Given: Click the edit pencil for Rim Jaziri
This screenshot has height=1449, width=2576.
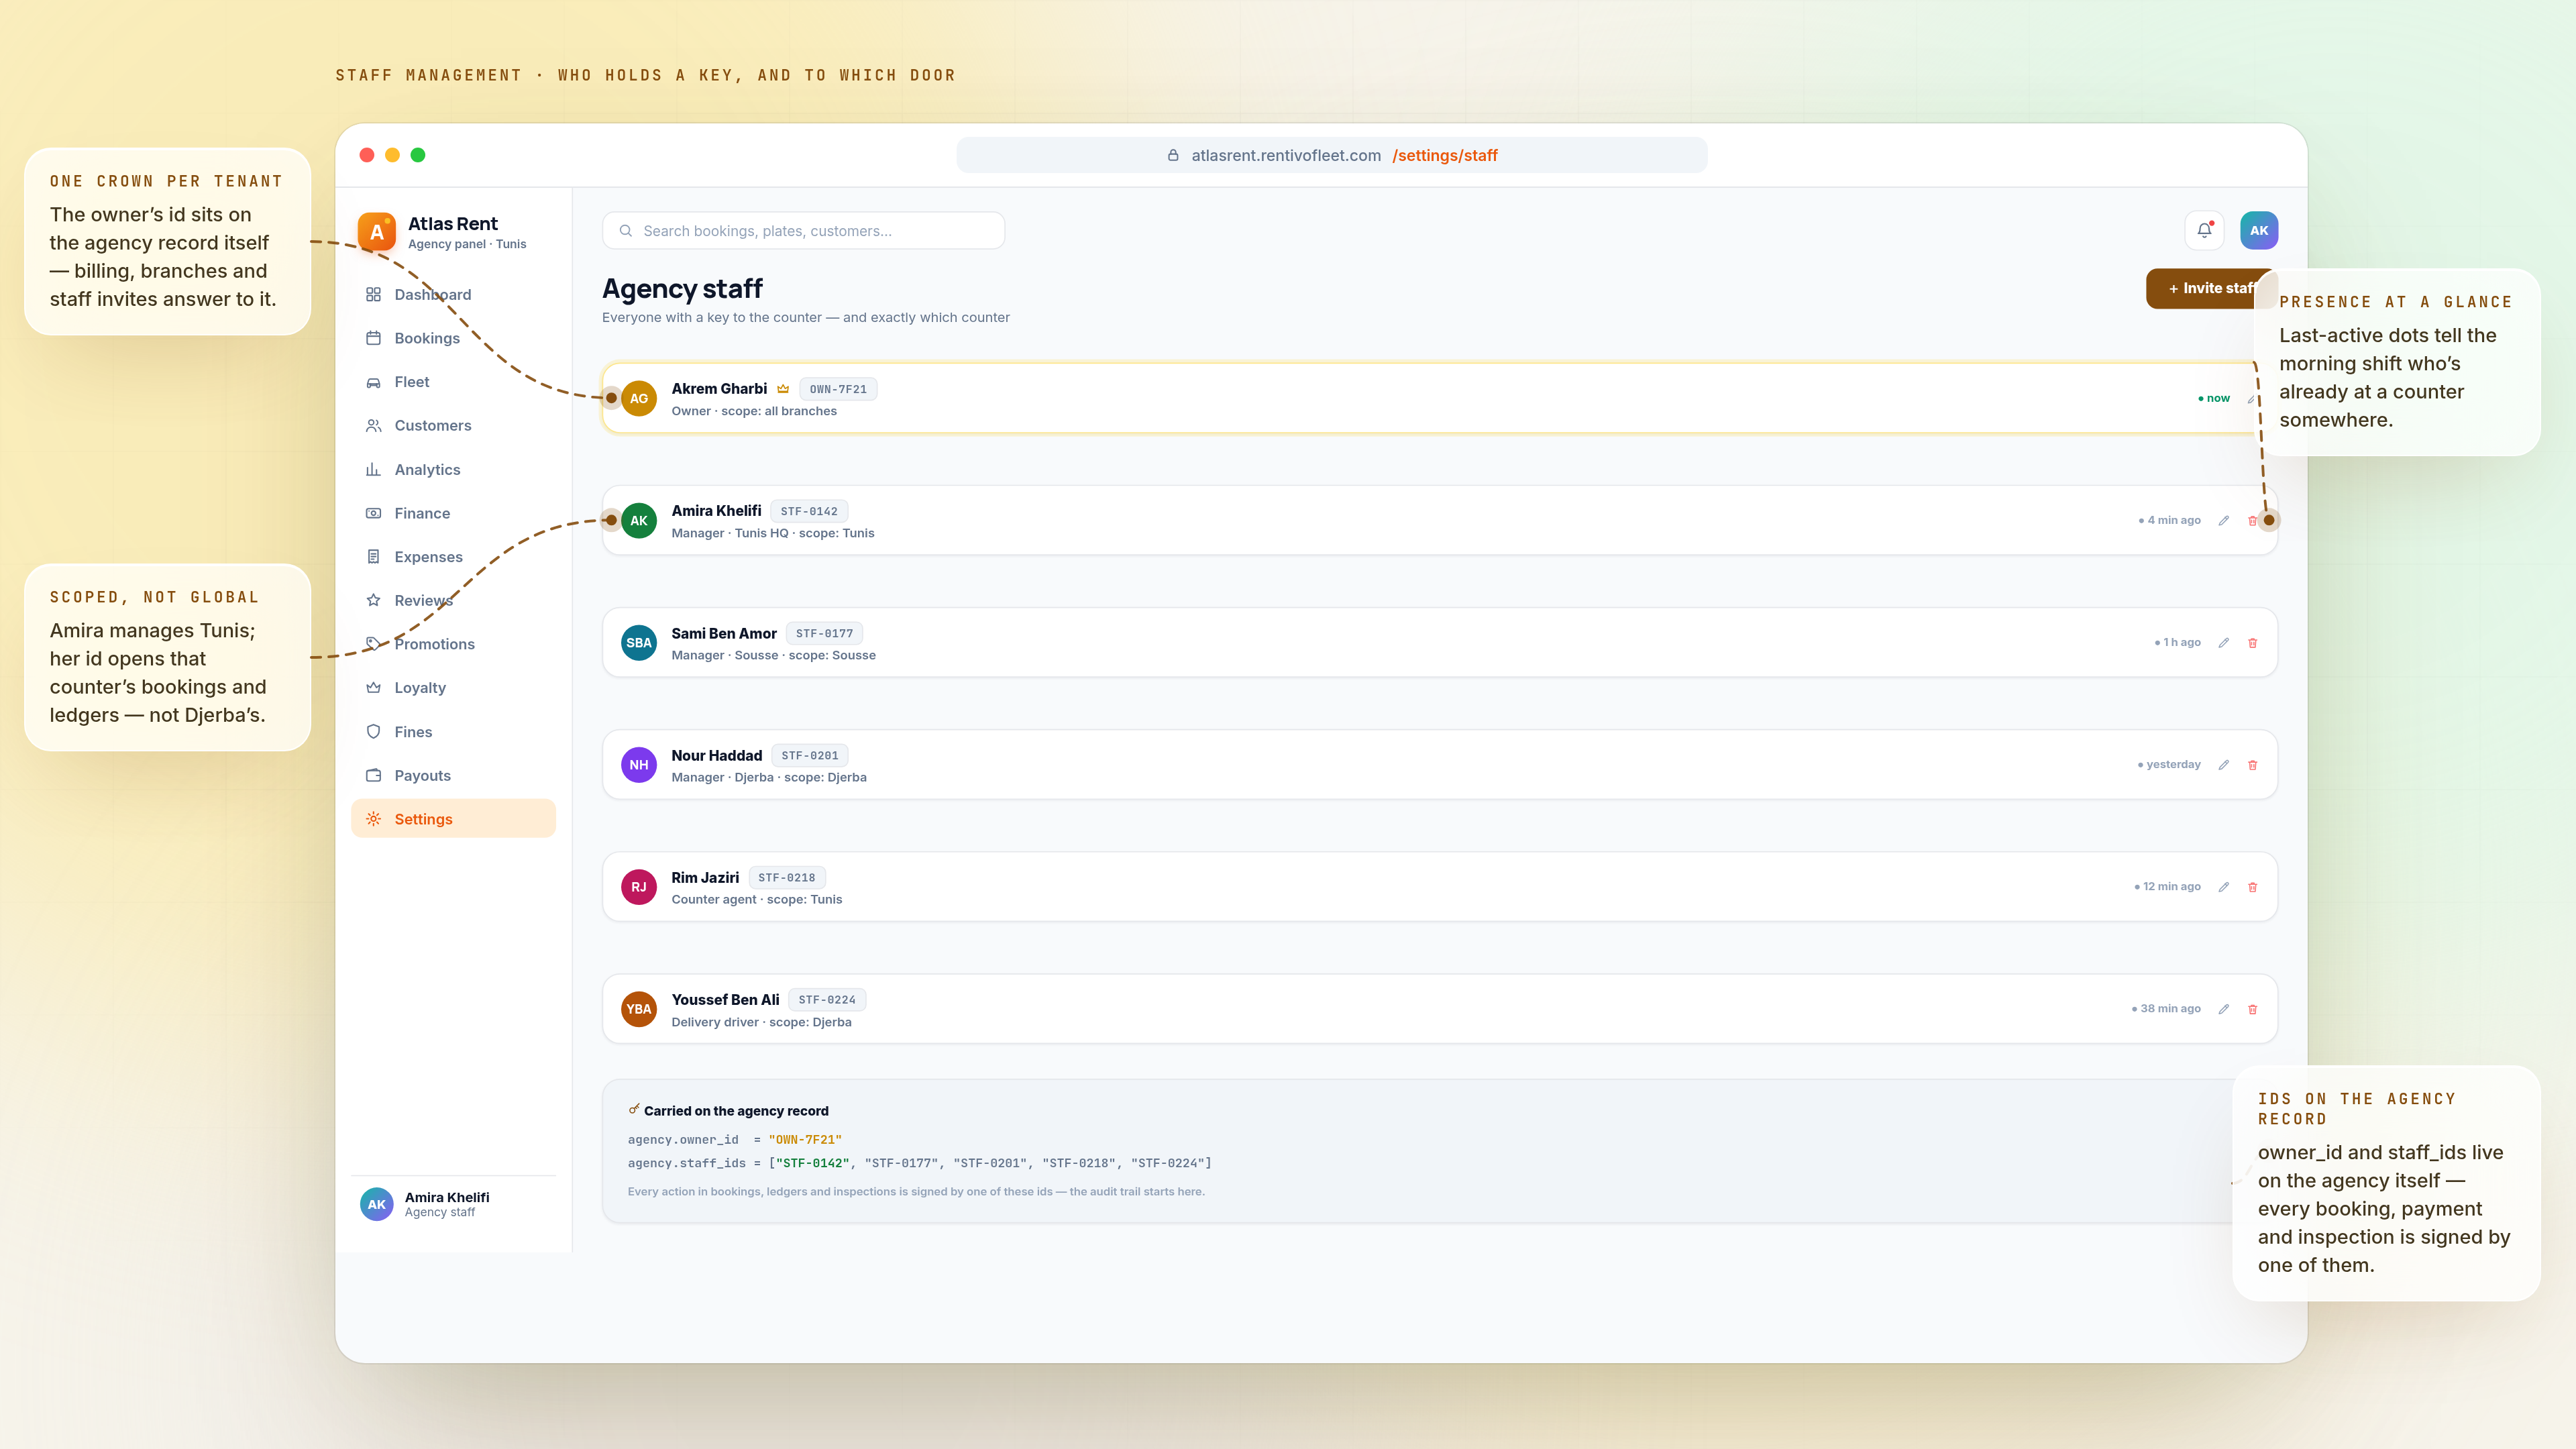Looking at the screenshot, I should coord(2224,887).
